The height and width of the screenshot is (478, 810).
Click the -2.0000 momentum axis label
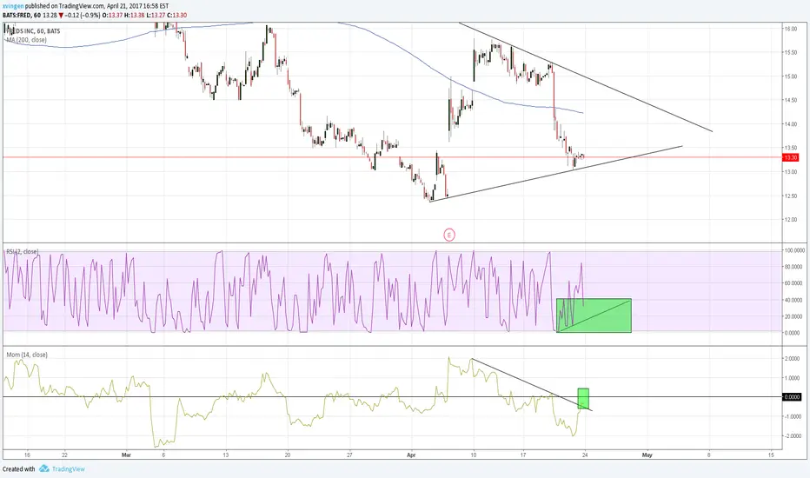[x=792, y=436]
